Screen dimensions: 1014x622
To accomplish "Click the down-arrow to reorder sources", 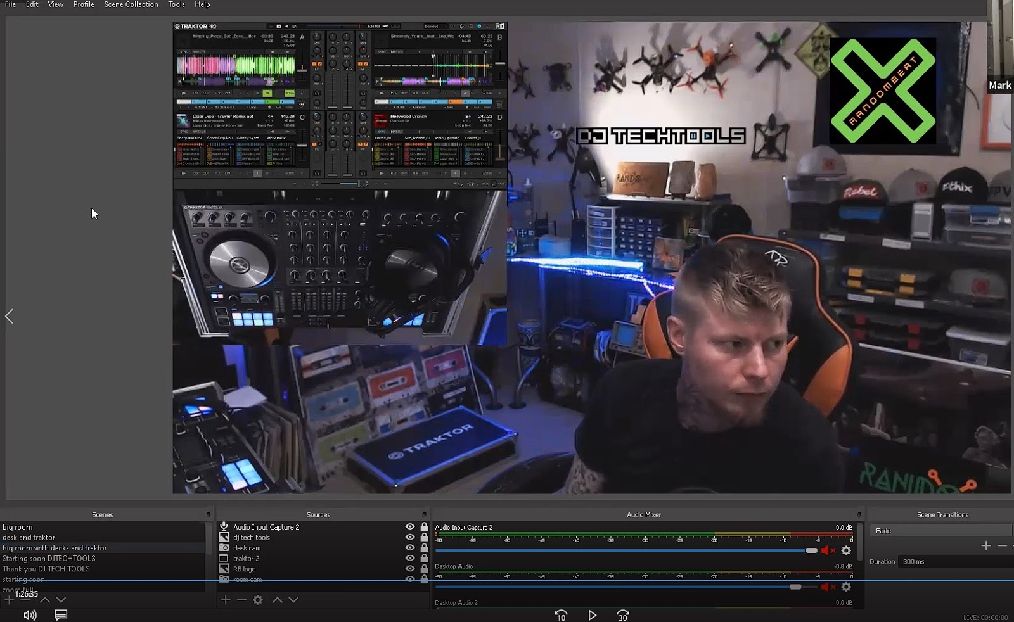I will pyautogui.click(x=293, y=600).
